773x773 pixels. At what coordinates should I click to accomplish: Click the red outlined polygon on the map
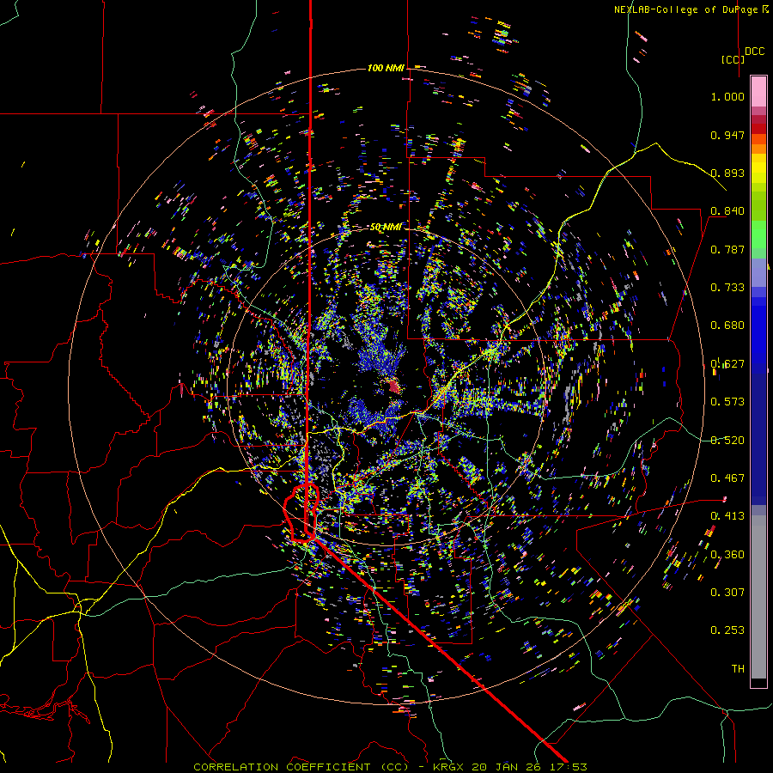pyautogui.click(x=301, y=514)
